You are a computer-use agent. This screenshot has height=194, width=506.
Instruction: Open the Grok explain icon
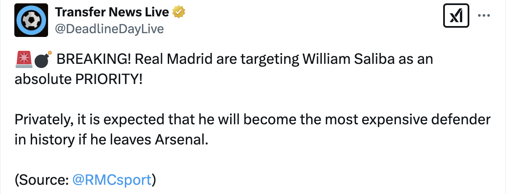coord(457,17)
